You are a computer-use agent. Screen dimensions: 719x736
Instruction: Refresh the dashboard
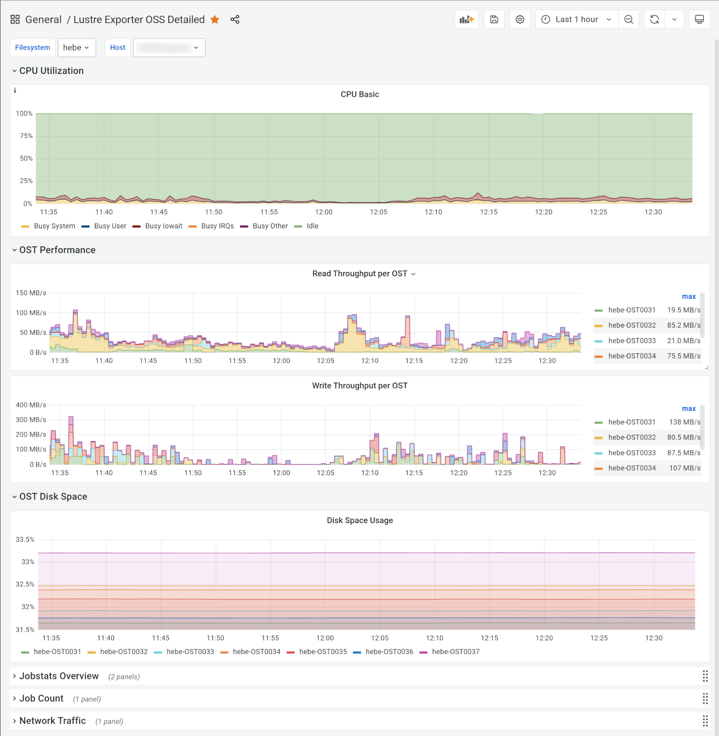pyautogui.click(x=654, y=19)
